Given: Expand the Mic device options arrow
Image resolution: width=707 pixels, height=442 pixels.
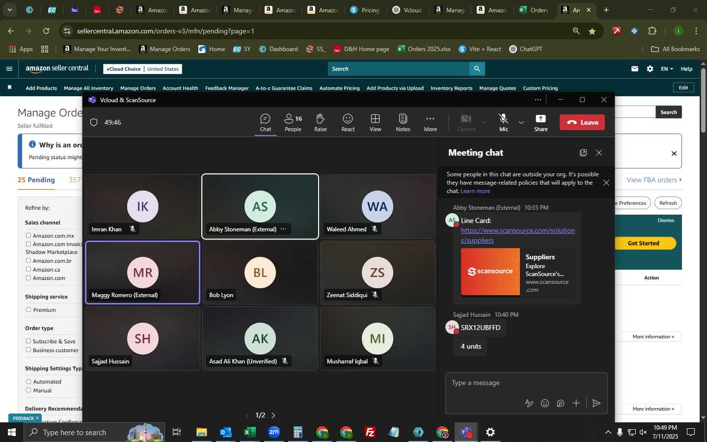Looking at the screenshot, I should point(521,122).
